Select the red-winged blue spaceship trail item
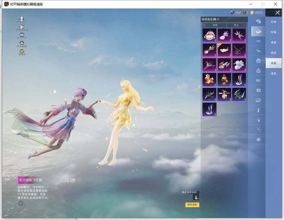Viewport: 284px width, 220px height. point(224,65)
